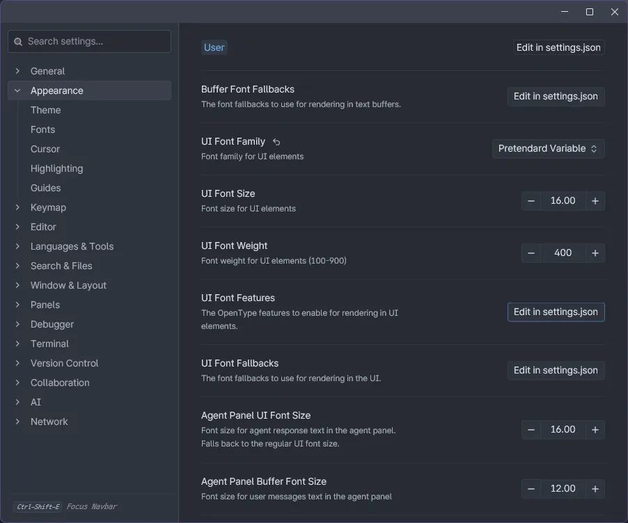Screen dimensions: 628x523
Task: Increase the UI Font Size value
Action: tap(595, 201)
